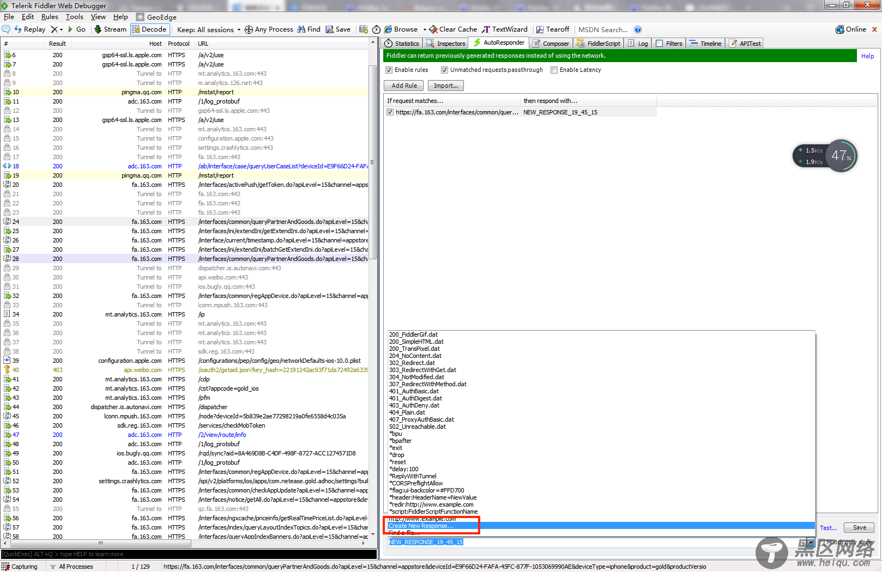Click the NEW_RESPONSE_19_45_15 response text field
Viewport: 882px width, 572px height.
596,542
